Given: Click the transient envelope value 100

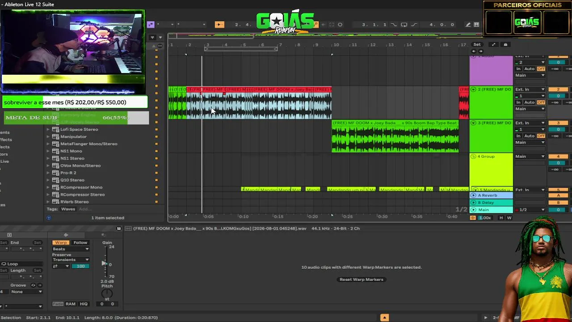Looking at the screenshot, I should tap(80, 266).
